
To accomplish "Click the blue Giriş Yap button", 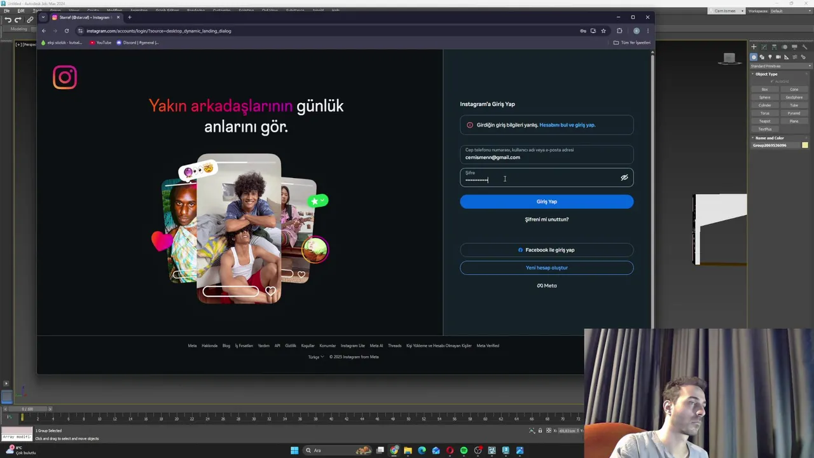I will tap(547, 202).
